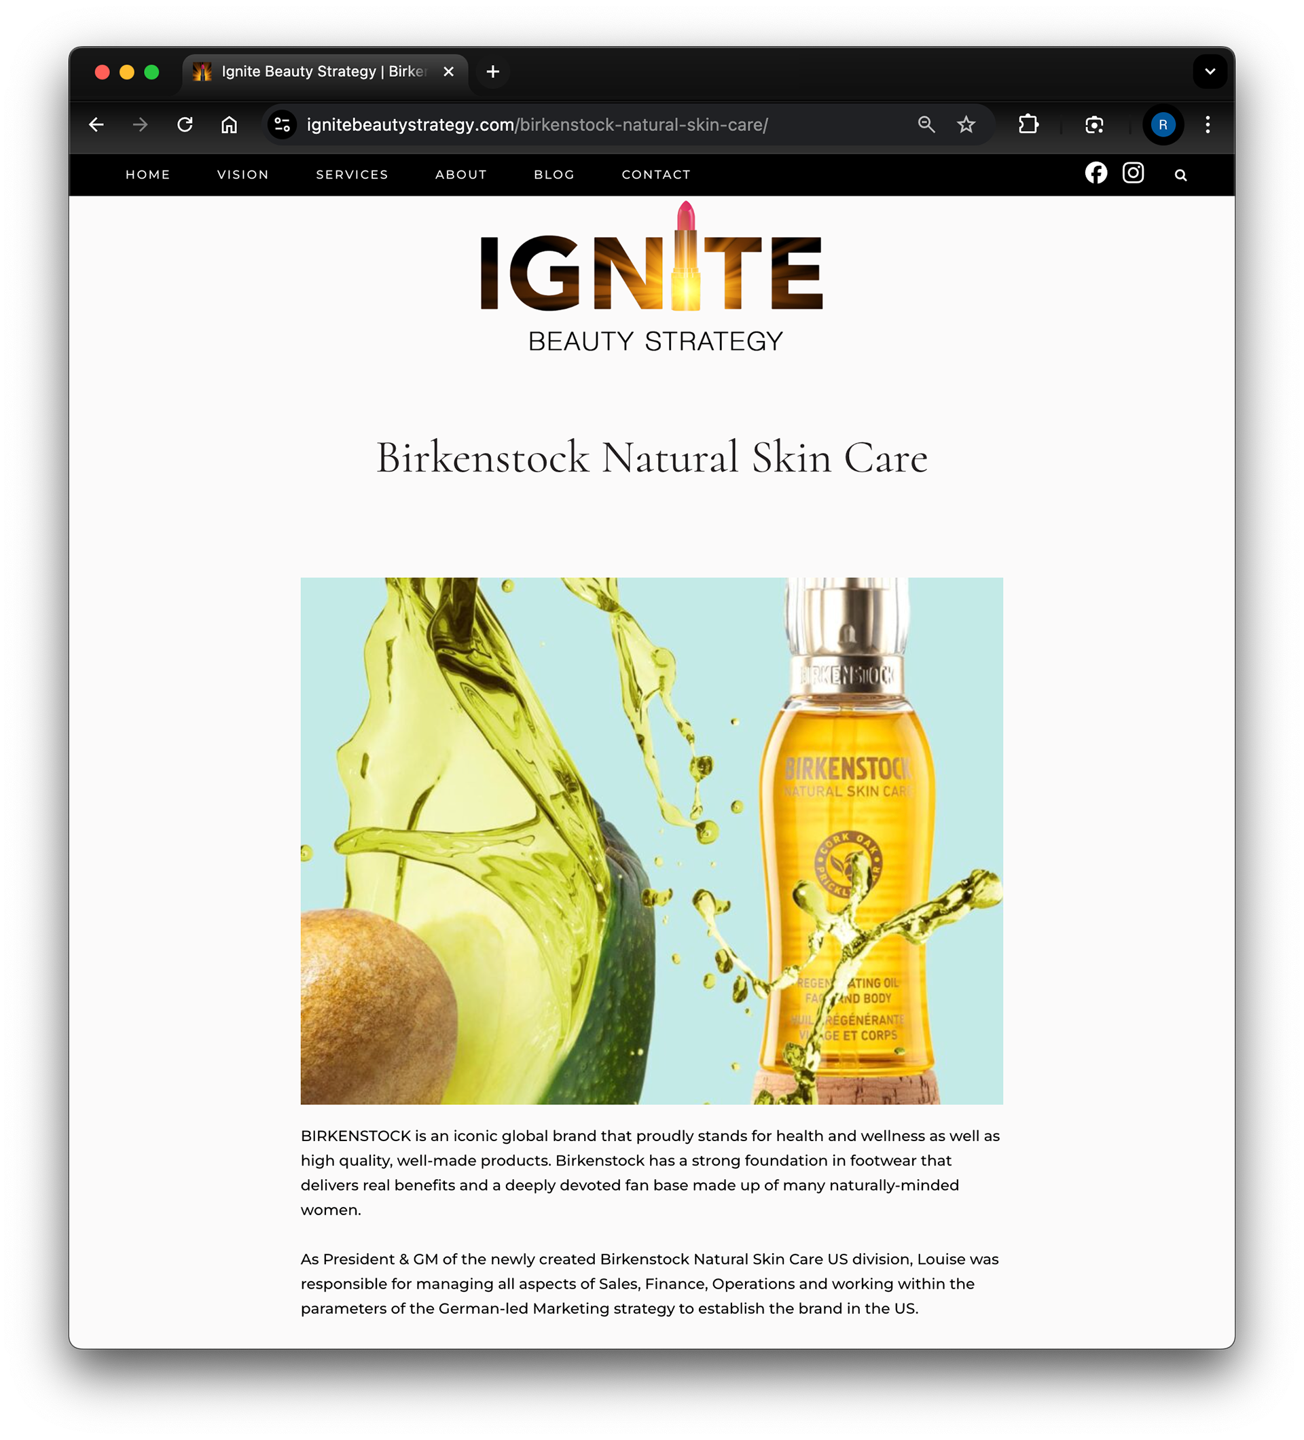Click the zoom magnifier in the address bar
The image size is (1304, 1440).
pyautogui.click(x=926, y=125)
